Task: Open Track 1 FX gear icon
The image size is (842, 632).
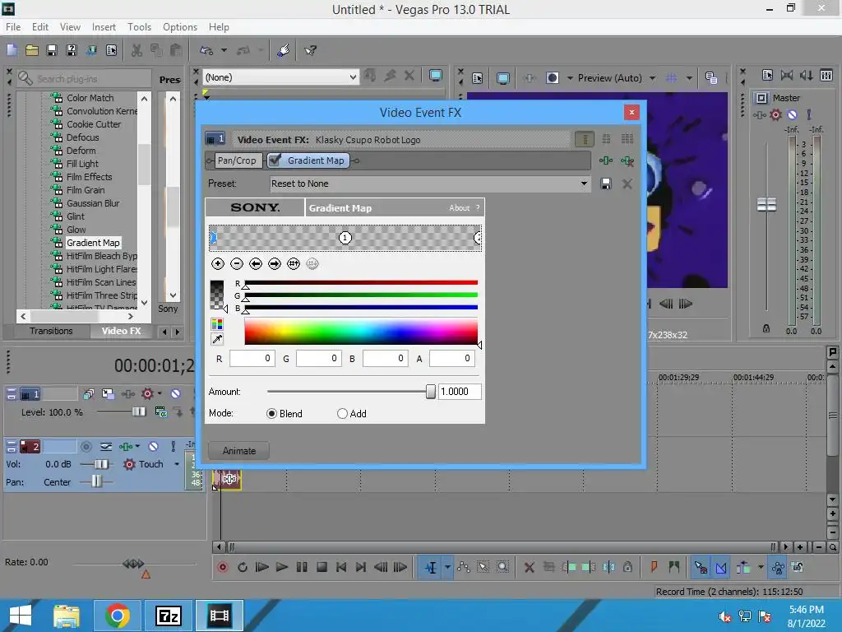Action: coord(147,394)
